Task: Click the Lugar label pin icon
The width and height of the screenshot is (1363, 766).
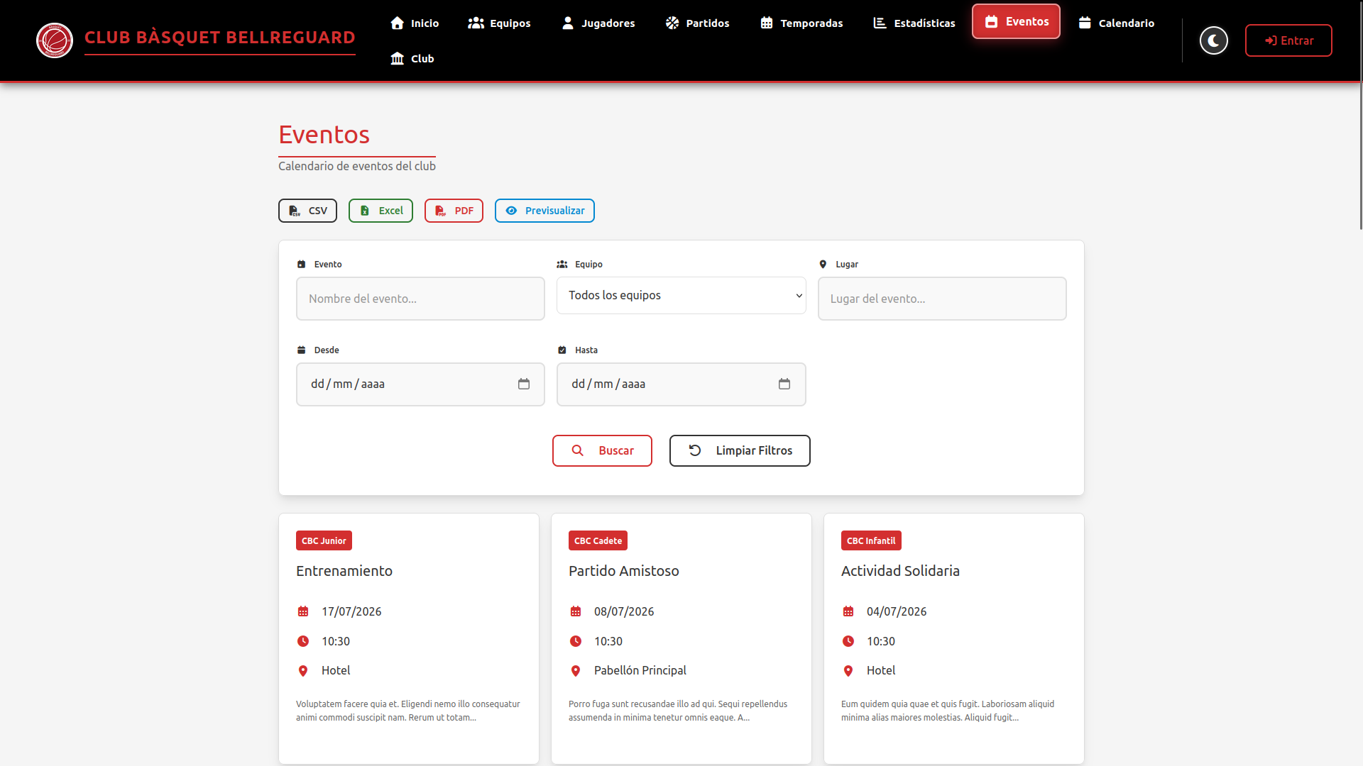Action: 823,264
